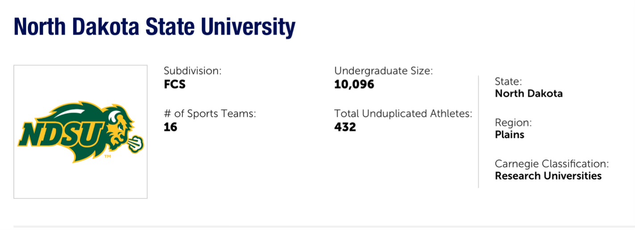Image resolution: width=635 pixels, height=230 pixels.
Task: Click the sports teams count 16
Action: click(x=171, y=127)
